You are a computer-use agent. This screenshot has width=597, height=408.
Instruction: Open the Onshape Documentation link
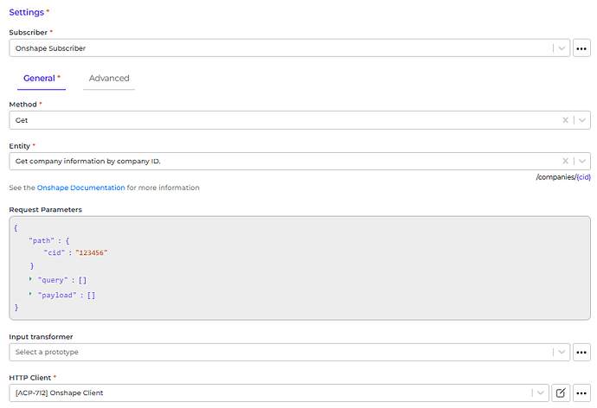tap(80, 188)
